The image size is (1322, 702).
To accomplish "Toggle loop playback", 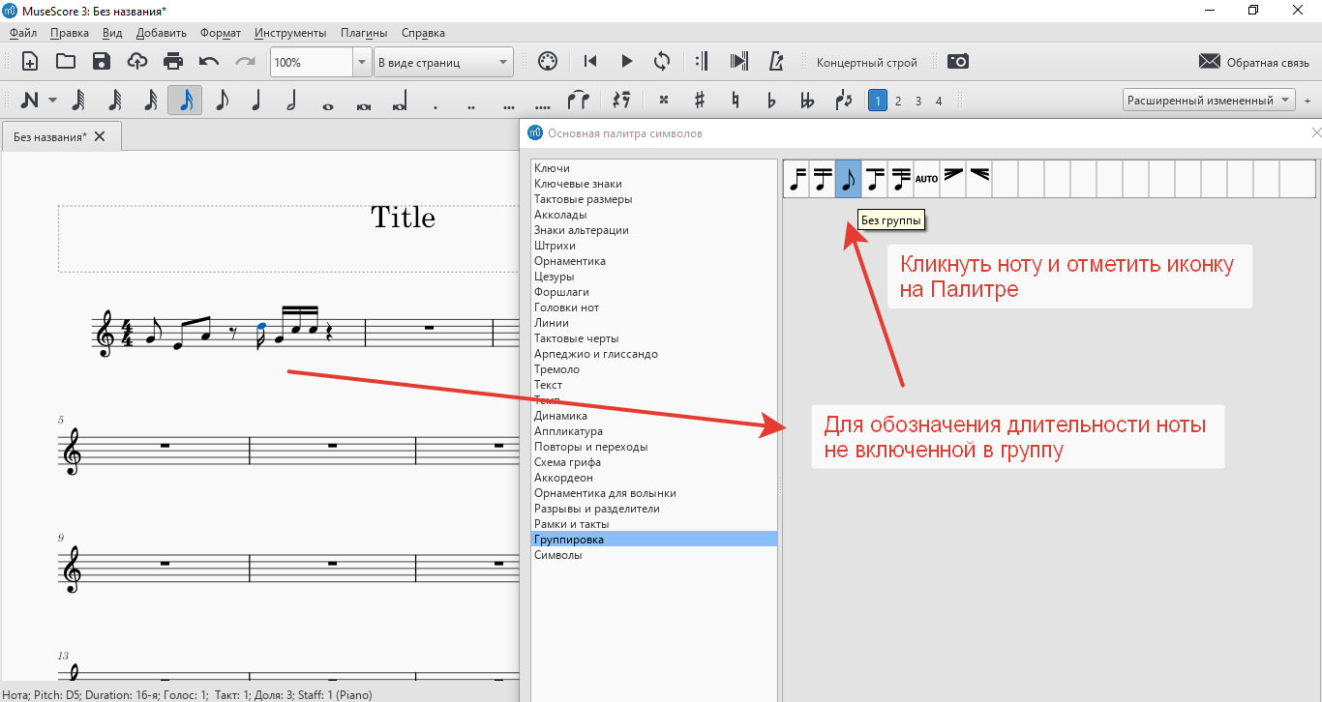I will pyautogui.click(x=662, y=62).
